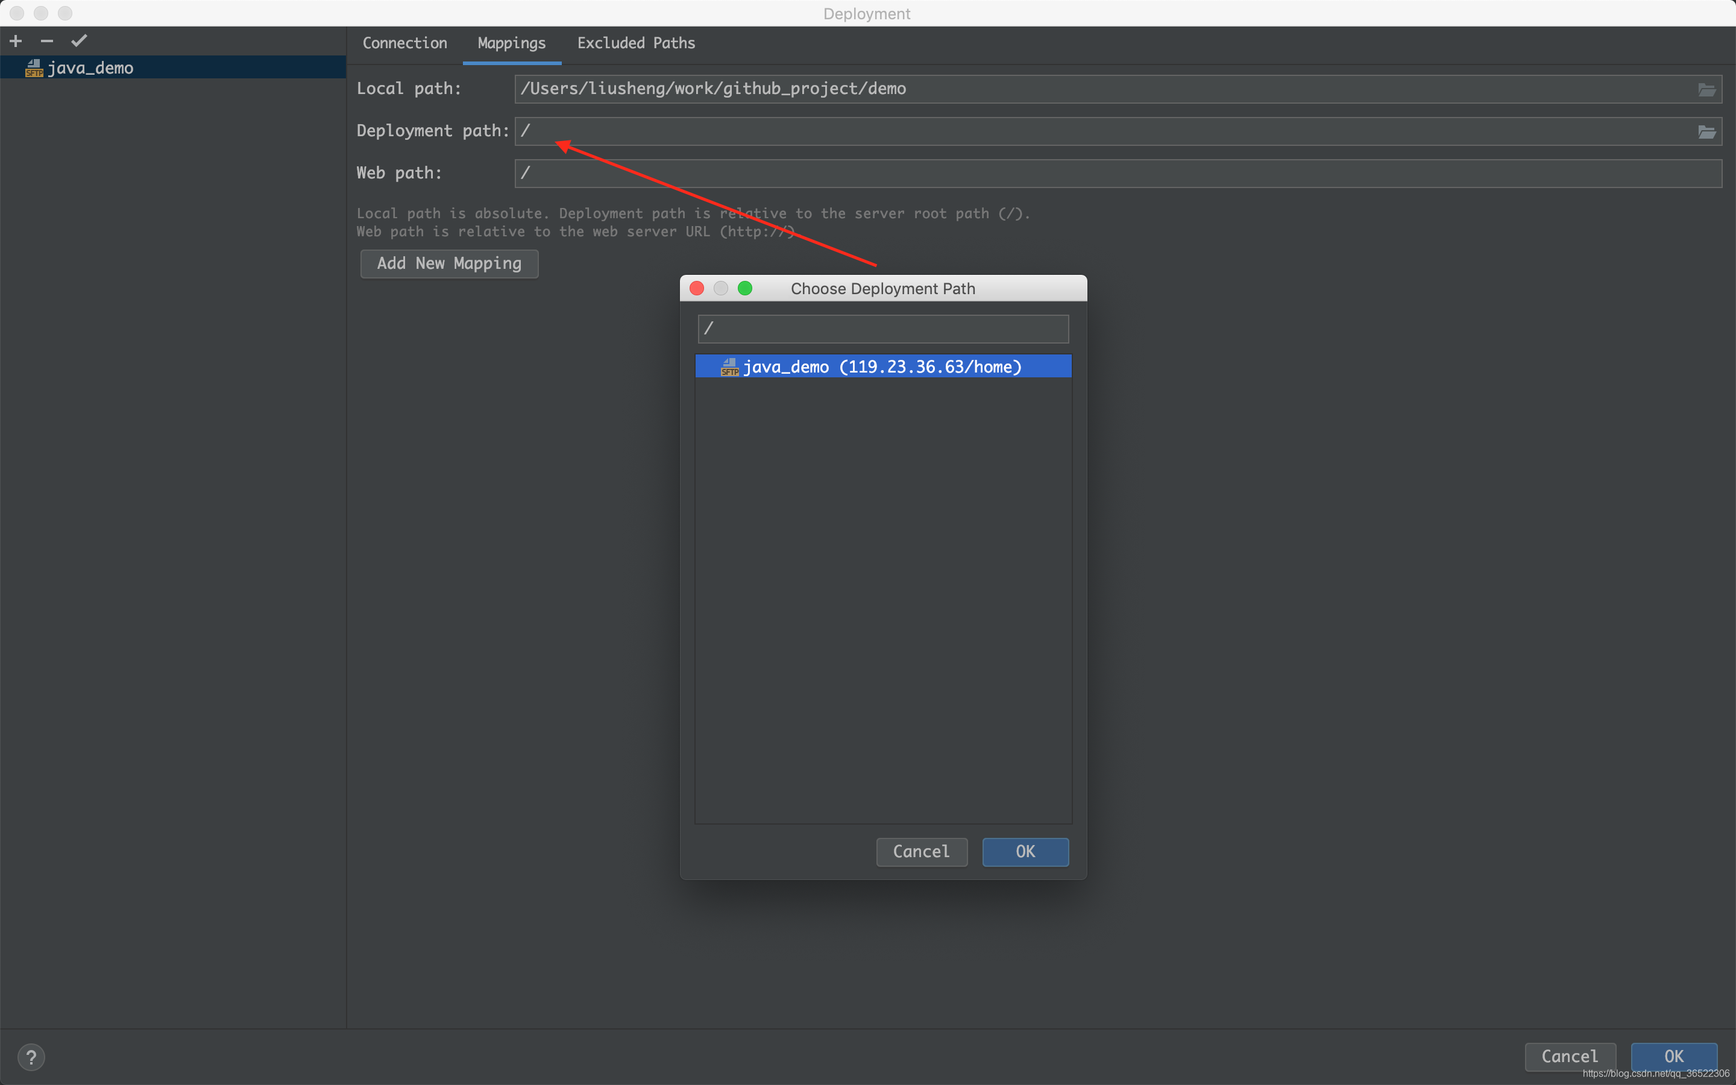Click the path field in deployment dialog
This screenshot has width=1736, height=1085.
click(882, 329)
